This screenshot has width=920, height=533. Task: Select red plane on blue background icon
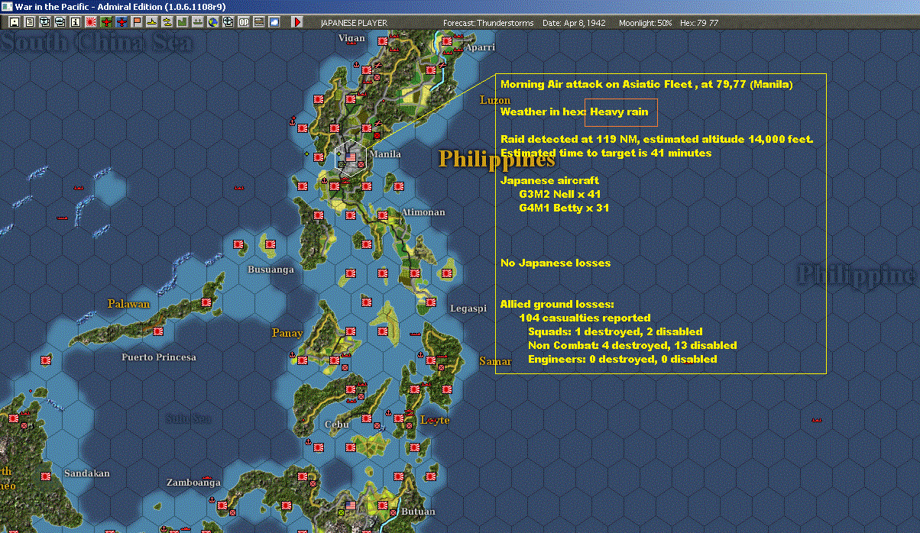(x=121, y=22)
